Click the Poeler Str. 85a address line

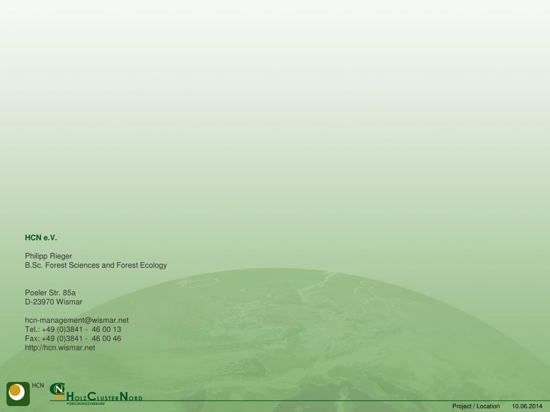[x=50, y=293]
